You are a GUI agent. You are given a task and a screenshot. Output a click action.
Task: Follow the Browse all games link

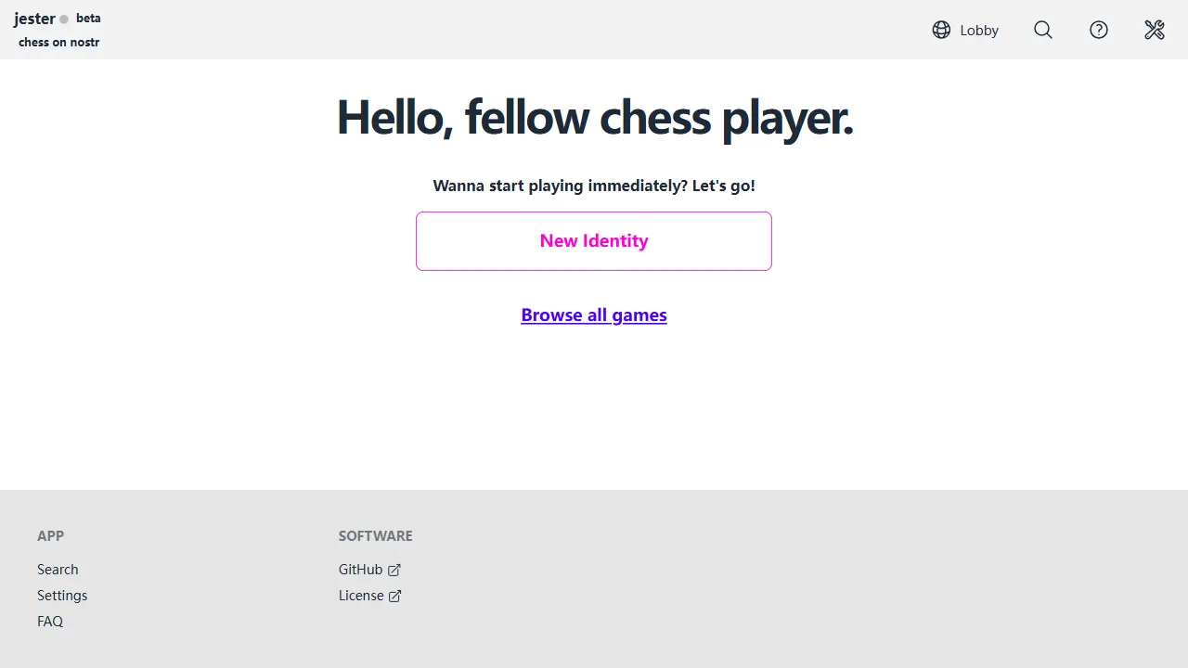594,315
